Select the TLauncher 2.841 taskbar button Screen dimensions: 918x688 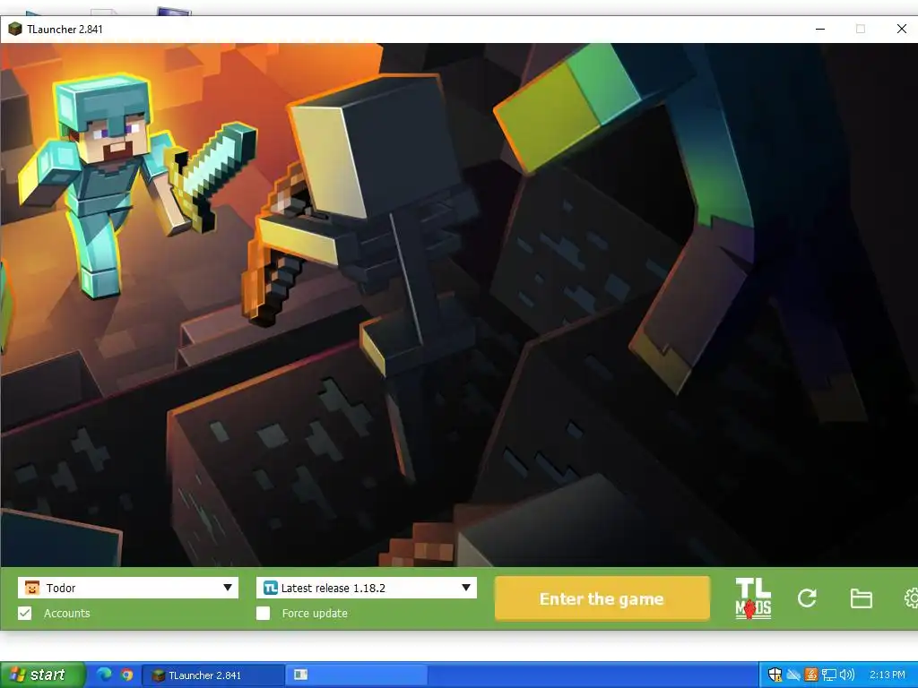click(213, 675)
